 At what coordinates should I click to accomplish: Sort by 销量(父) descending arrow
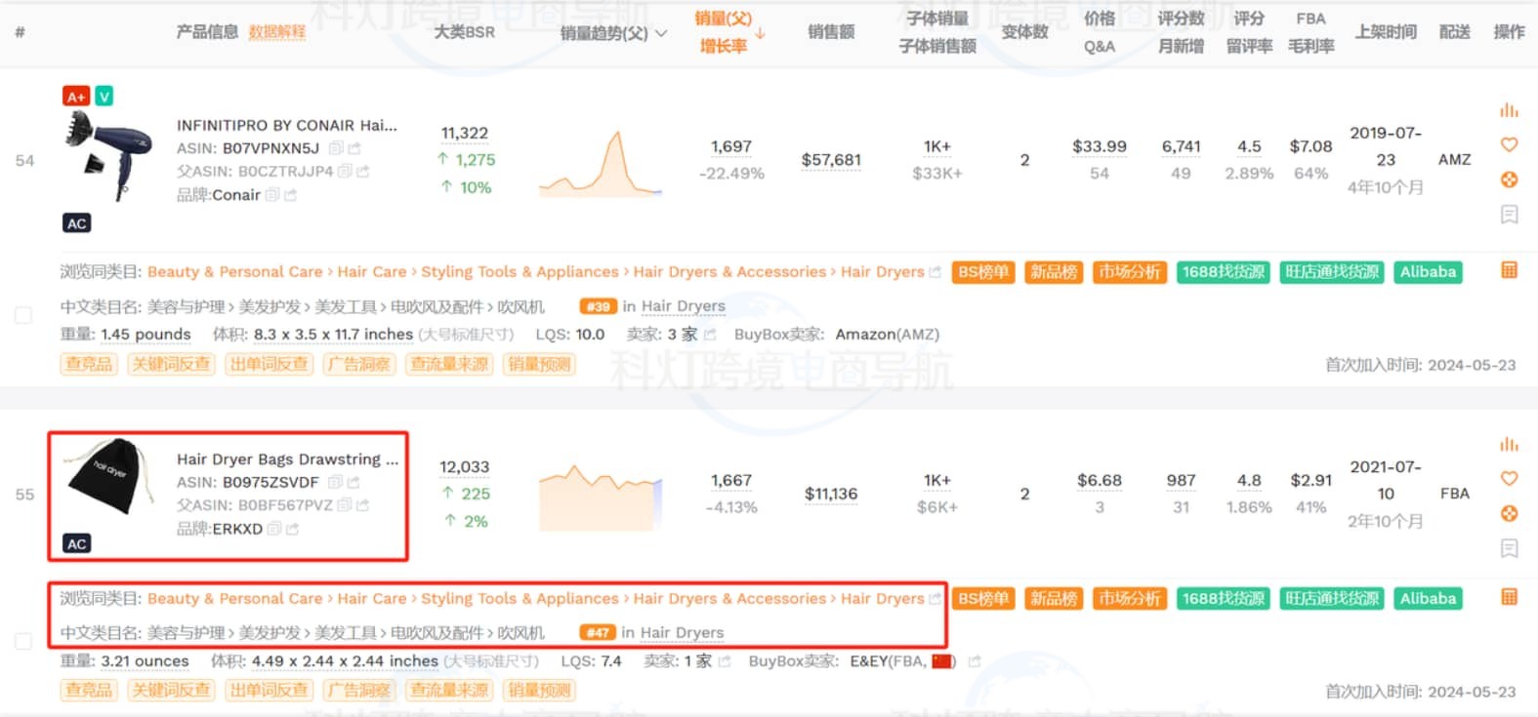[x=760, y=33]
